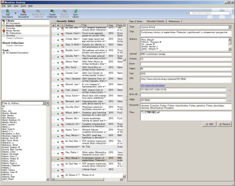The width and height of the screenshot is (235, 186).
Task: Click the Sync Library icon
Action: pos(76,14)
